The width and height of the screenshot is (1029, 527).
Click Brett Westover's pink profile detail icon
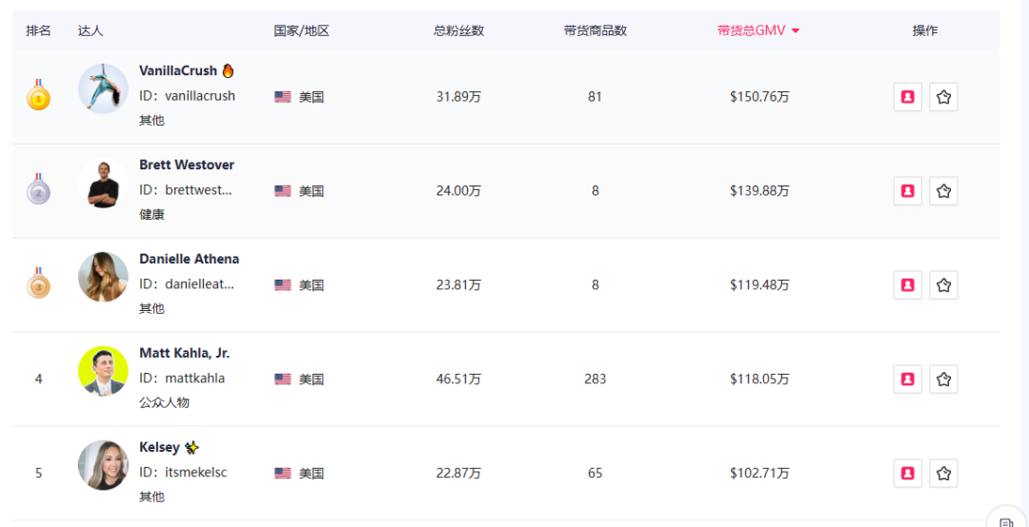[908, 191]
